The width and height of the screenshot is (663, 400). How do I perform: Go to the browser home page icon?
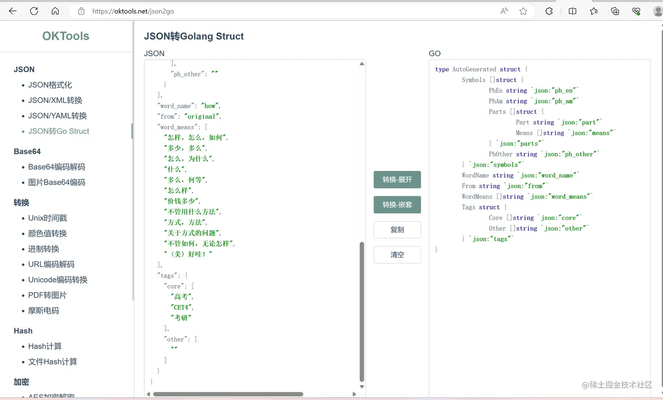(x=55, y=11)
